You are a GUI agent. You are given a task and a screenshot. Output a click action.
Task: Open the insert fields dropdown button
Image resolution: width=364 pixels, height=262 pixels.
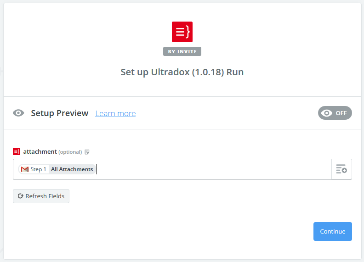pos(341,169)
